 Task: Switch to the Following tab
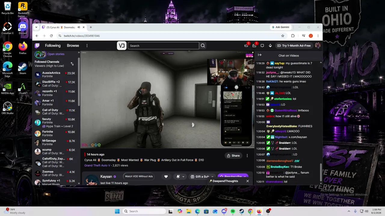point(53,46)
